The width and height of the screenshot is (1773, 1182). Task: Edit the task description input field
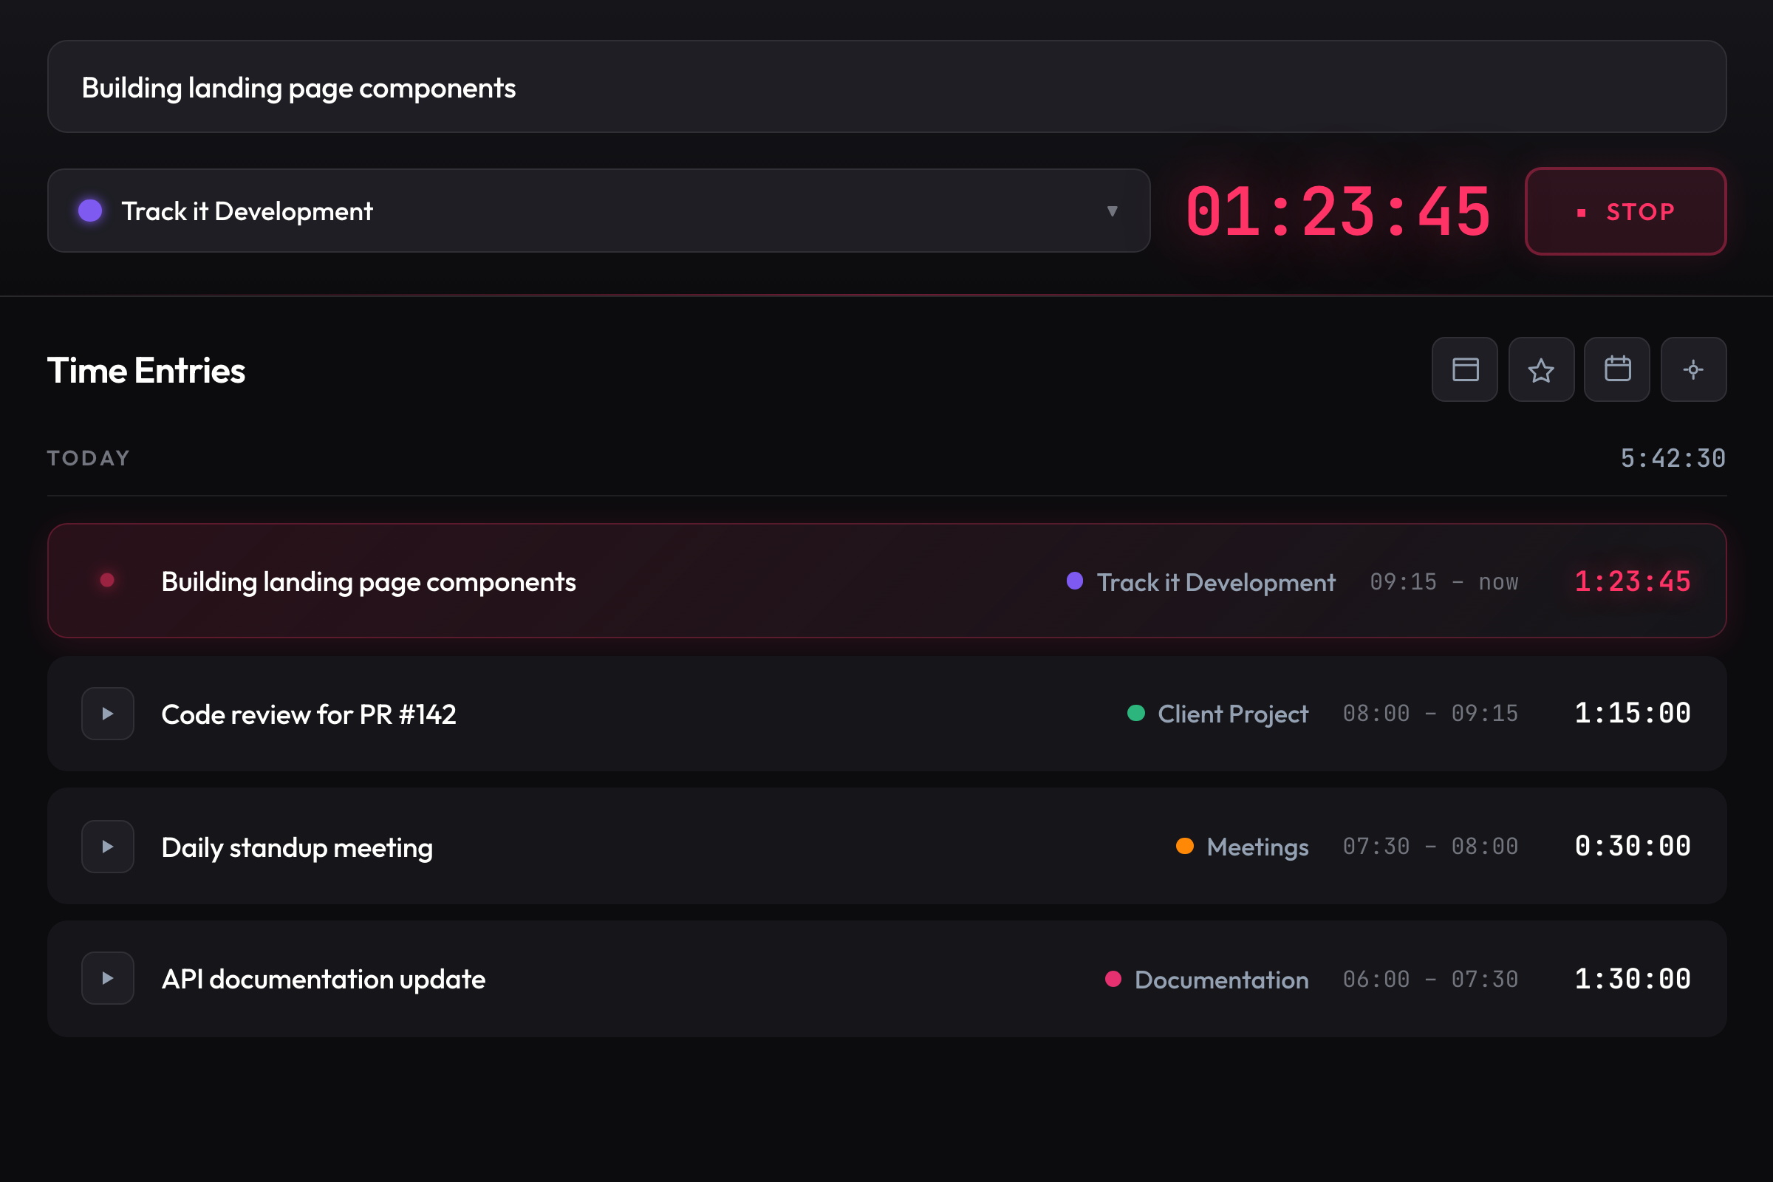pos(886,87)
